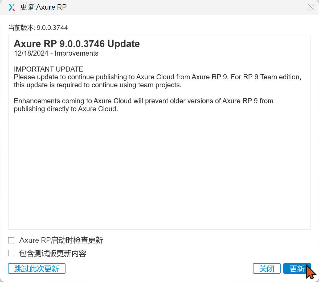Start the update with the 更新 button
The image size is (319, 282).
tap(297, 269)
